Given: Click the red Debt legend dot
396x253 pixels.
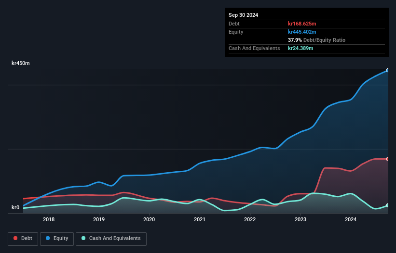Looking at the screenshot, I should tap(15, 238).
